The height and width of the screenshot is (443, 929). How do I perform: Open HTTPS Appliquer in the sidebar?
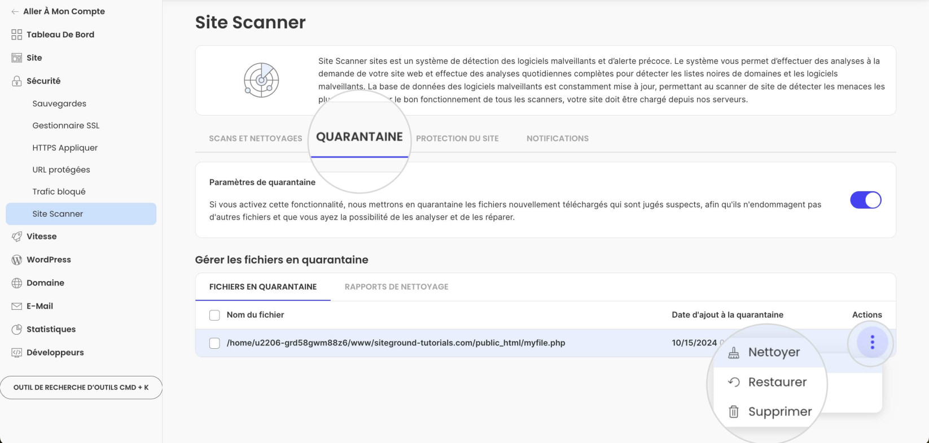point(65,148)
